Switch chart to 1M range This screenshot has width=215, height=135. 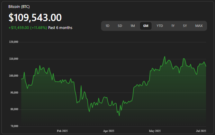[x=133, y=26]
